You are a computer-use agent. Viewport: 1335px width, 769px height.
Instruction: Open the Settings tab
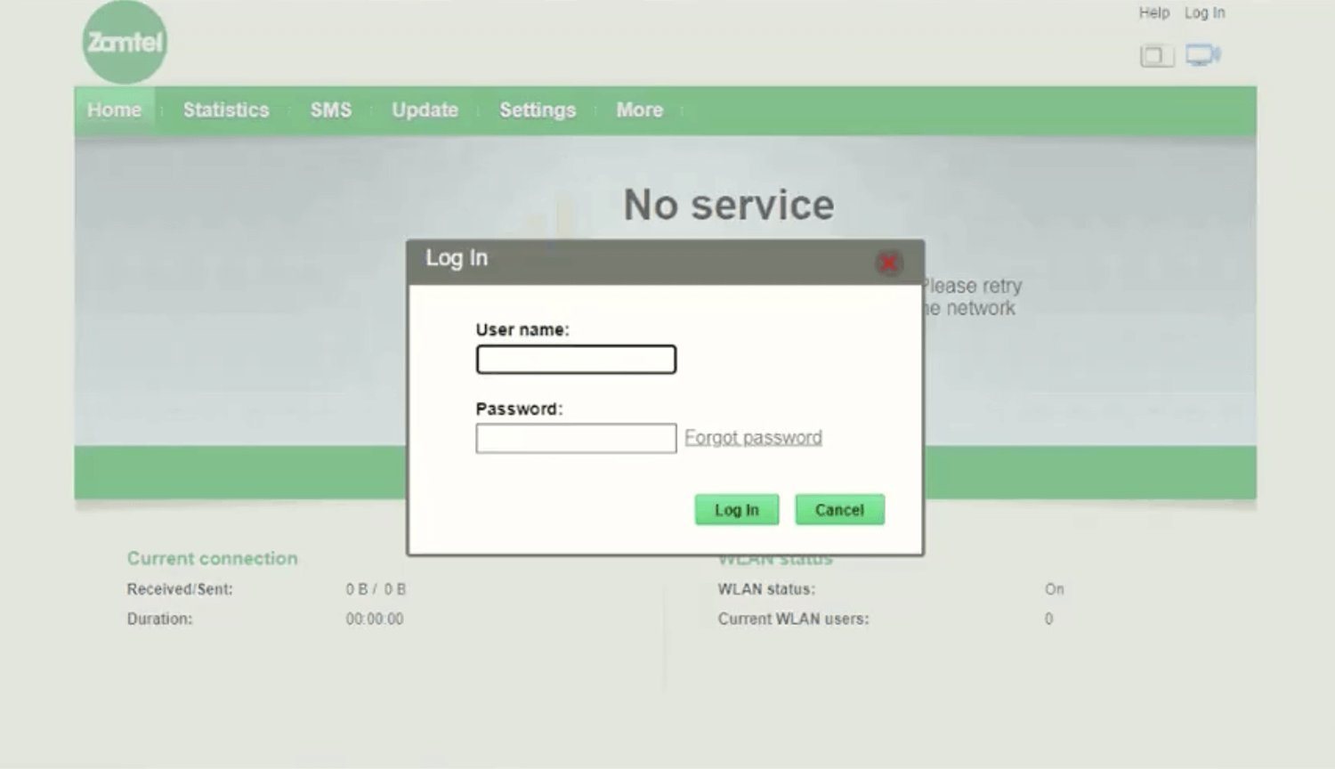537,110
